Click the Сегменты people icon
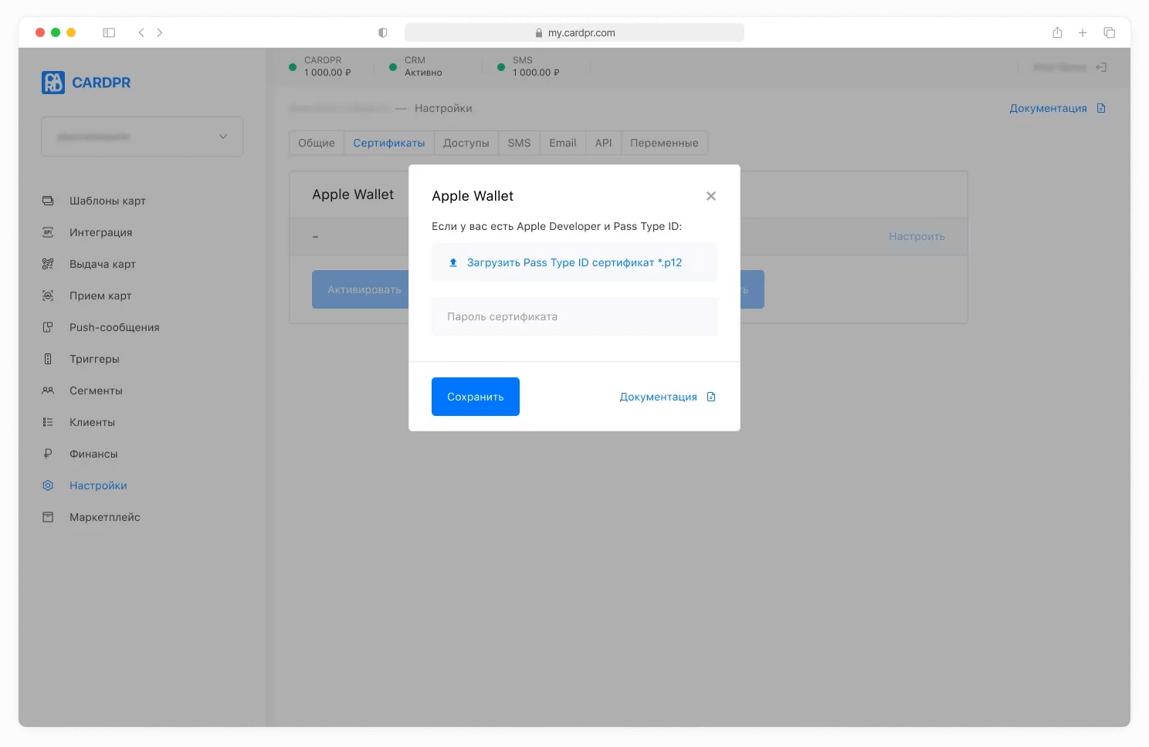 (48, 390)
